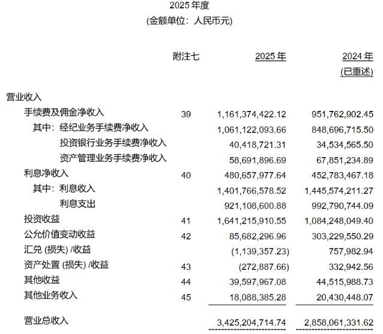Click note number 39
This screenshot has height=334, width=383.
tap(186, 114)
